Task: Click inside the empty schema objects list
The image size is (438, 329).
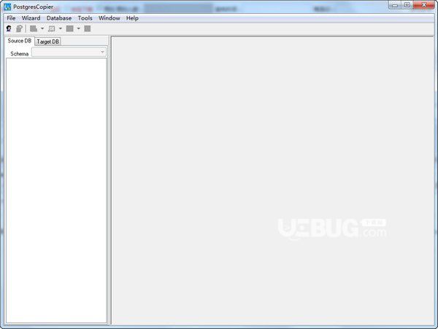Action: click(56, 190)
